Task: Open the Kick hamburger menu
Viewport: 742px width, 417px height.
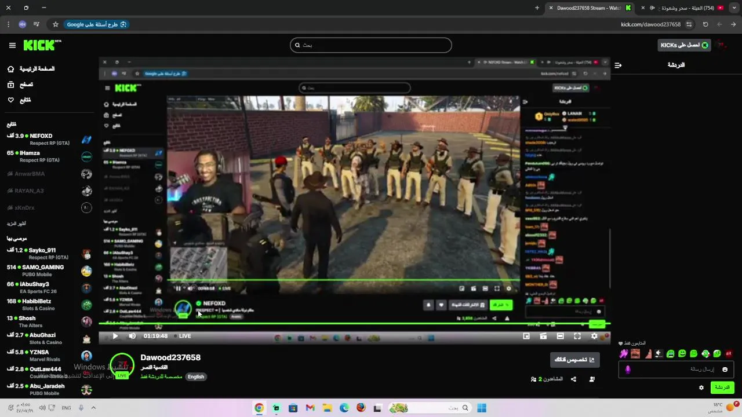Action: [12, 45]
